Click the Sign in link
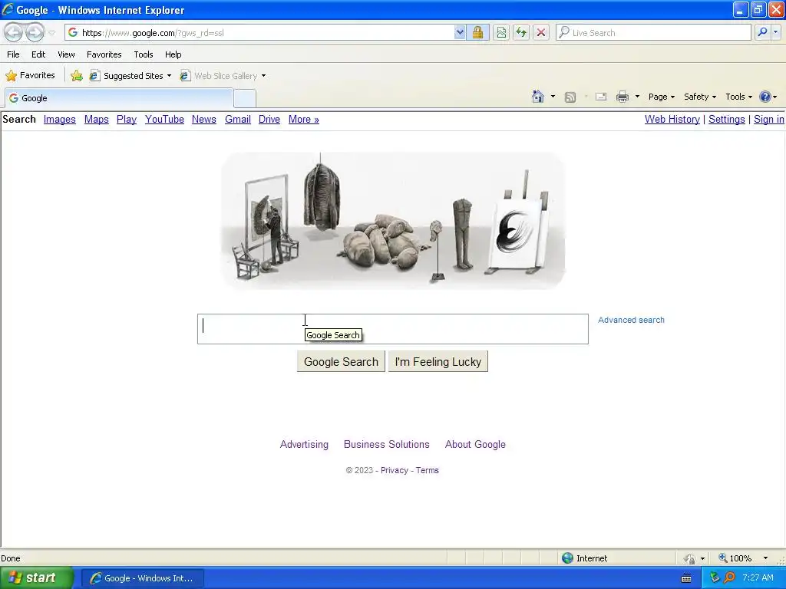 coord(769,119)
